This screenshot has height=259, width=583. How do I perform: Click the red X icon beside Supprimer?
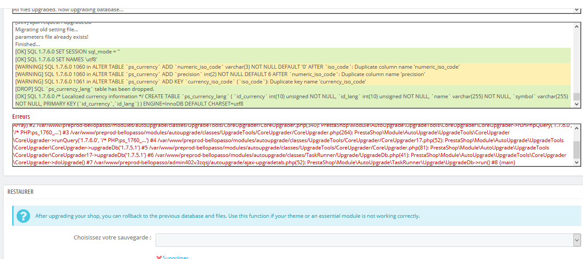pos(159,256)
